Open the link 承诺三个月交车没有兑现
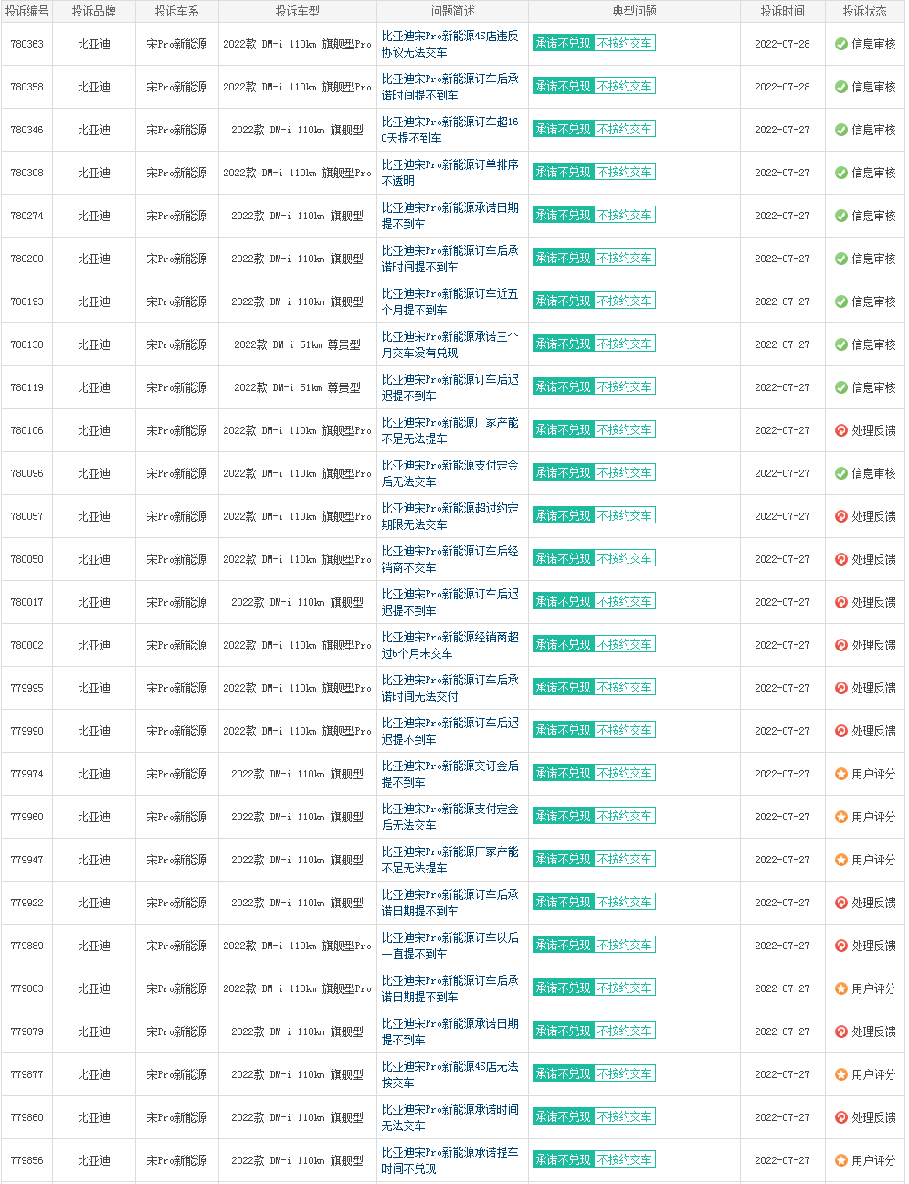 (x=449, y=344)
